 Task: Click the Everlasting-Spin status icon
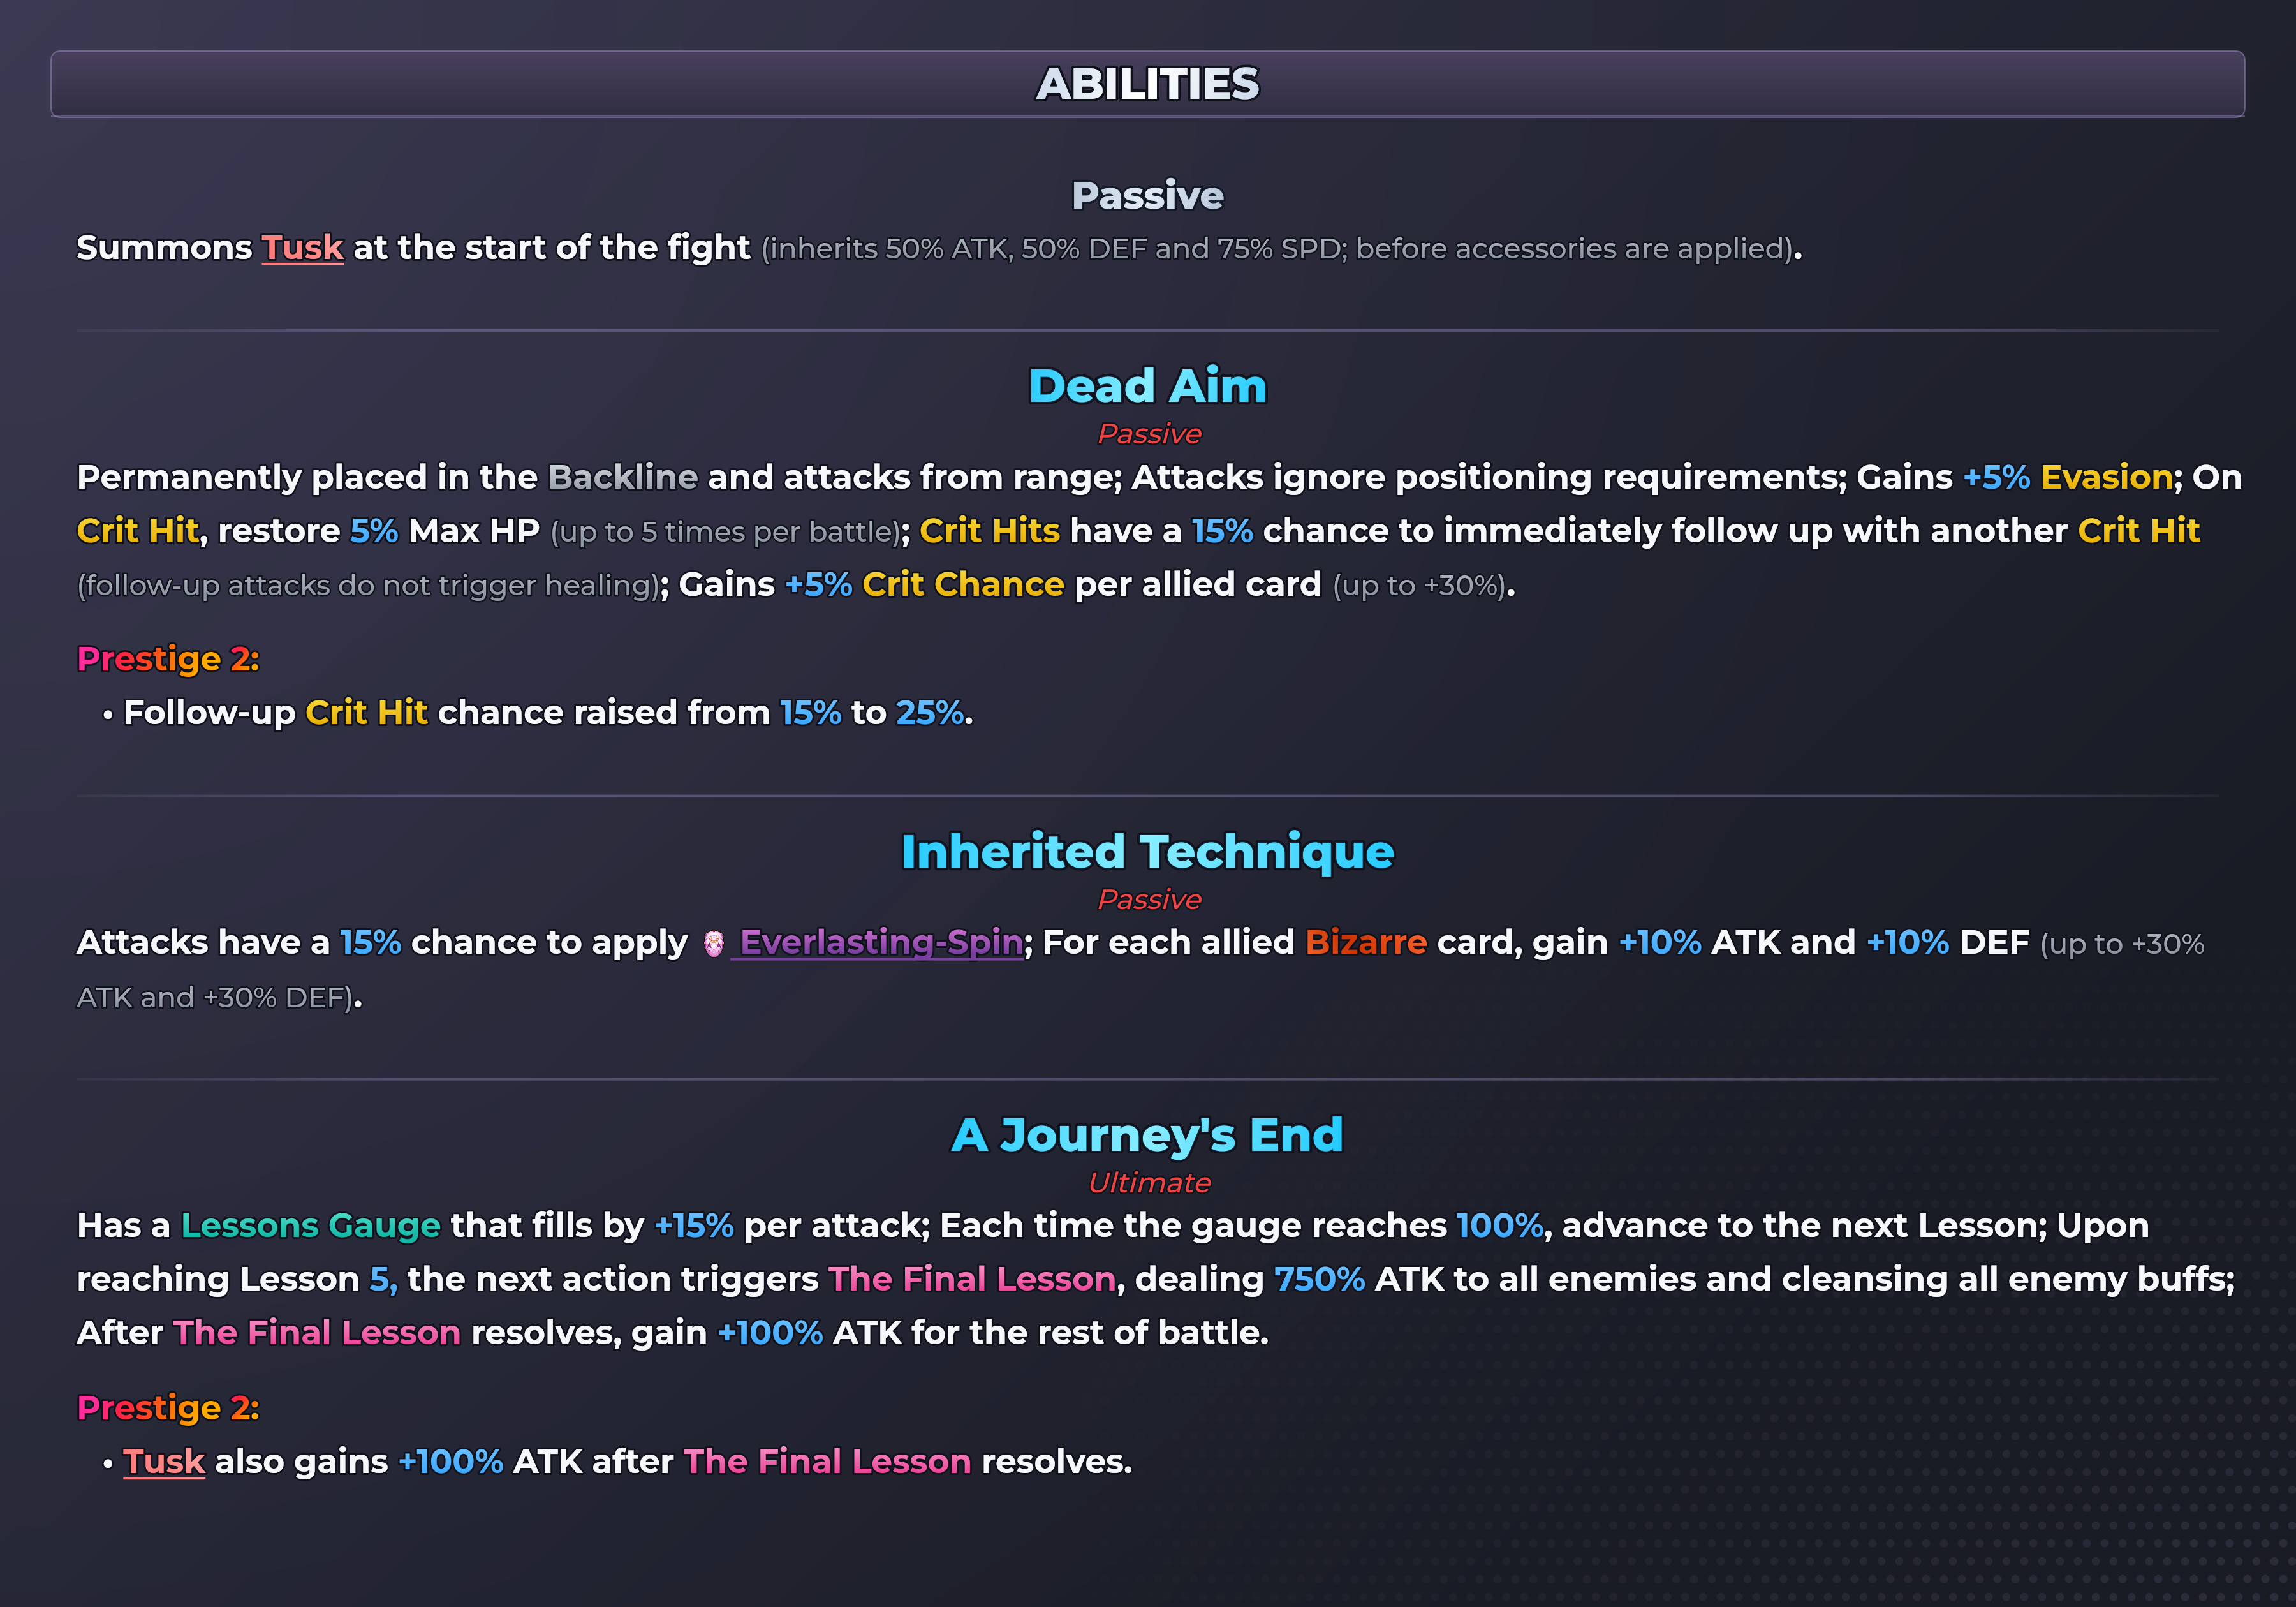tap(713, 944)
